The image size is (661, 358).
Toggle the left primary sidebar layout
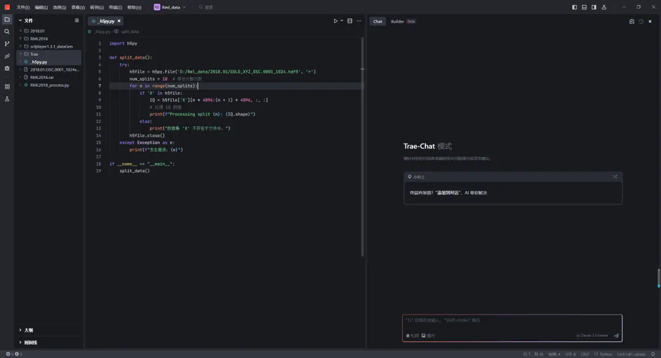[x=575, y=7]
